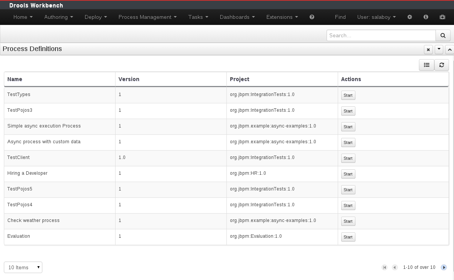
Task: Click the Process Definitions panel title
Action: [x=32, y=49]
